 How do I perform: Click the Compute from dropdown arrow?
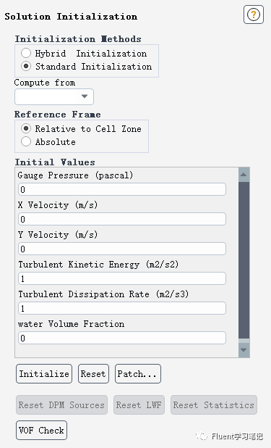point(85,96)
